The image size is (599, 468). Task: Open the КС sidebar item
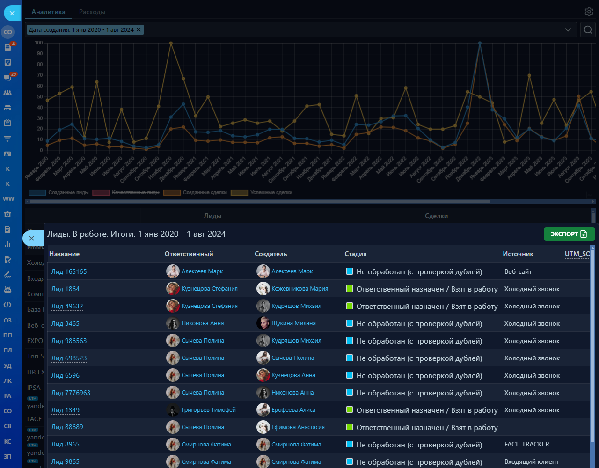pyautogui.click(x=7, y=441)
